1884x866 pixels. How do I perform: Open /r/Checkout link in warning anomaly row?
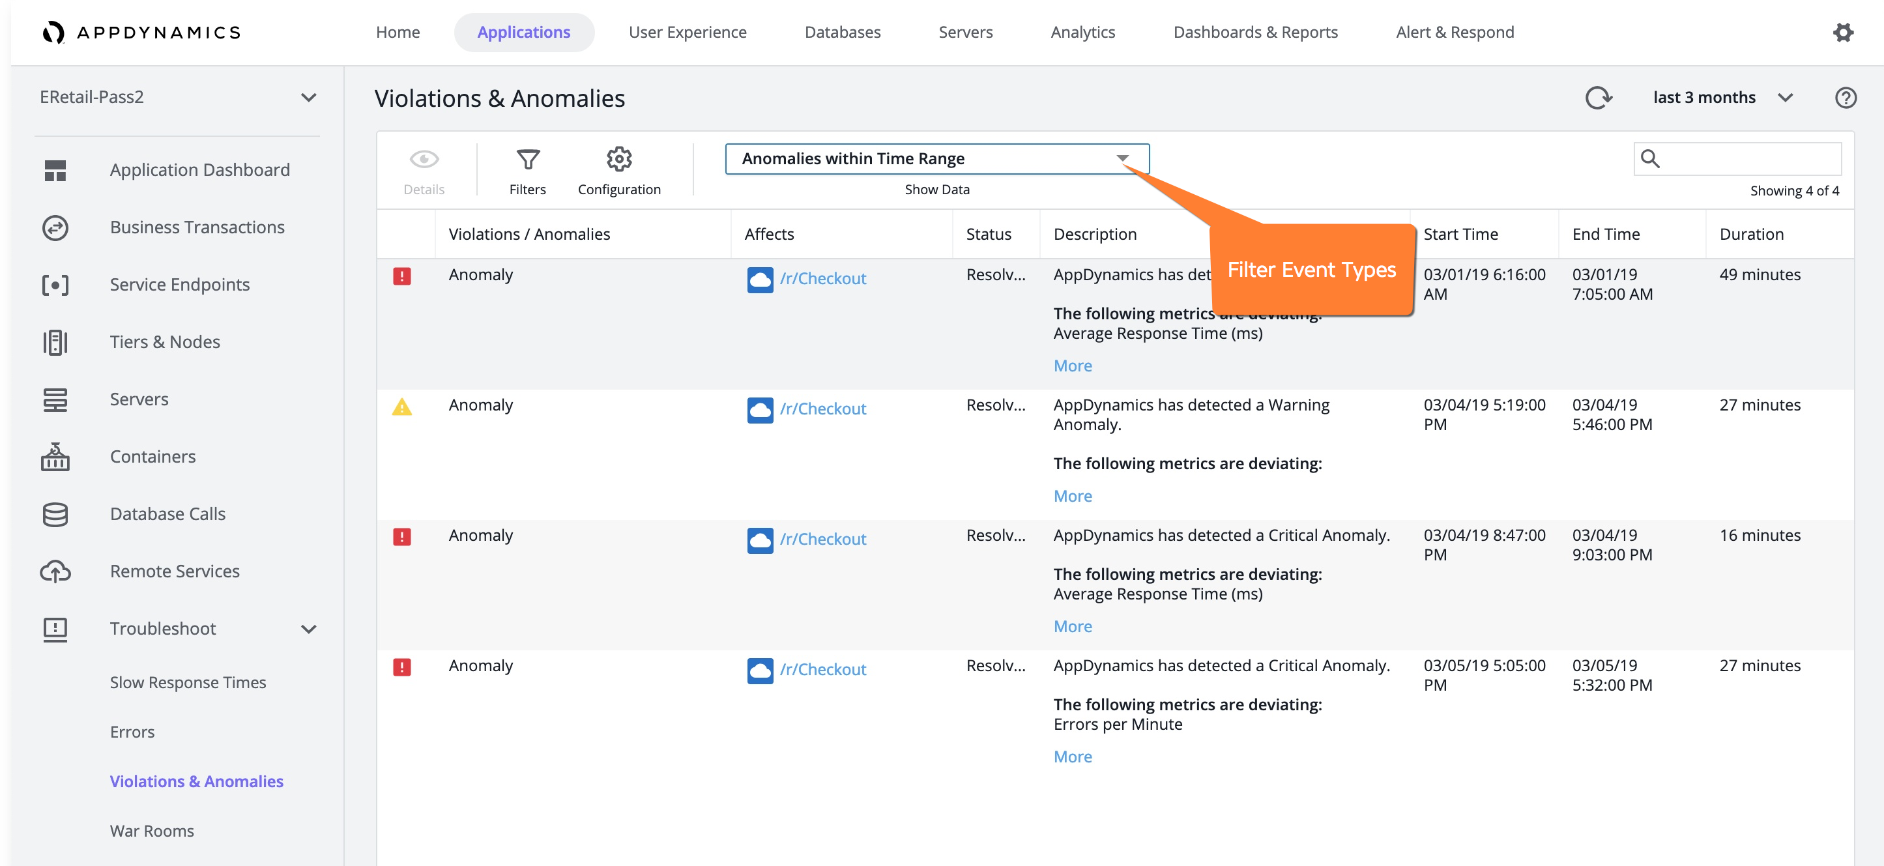click(823, 409)
